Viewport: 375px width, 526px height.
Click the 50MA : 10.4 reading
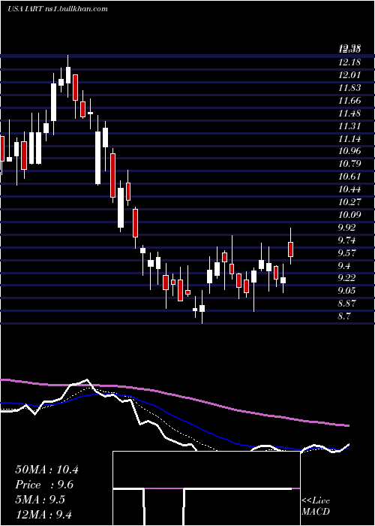click(x=46, y=470)
